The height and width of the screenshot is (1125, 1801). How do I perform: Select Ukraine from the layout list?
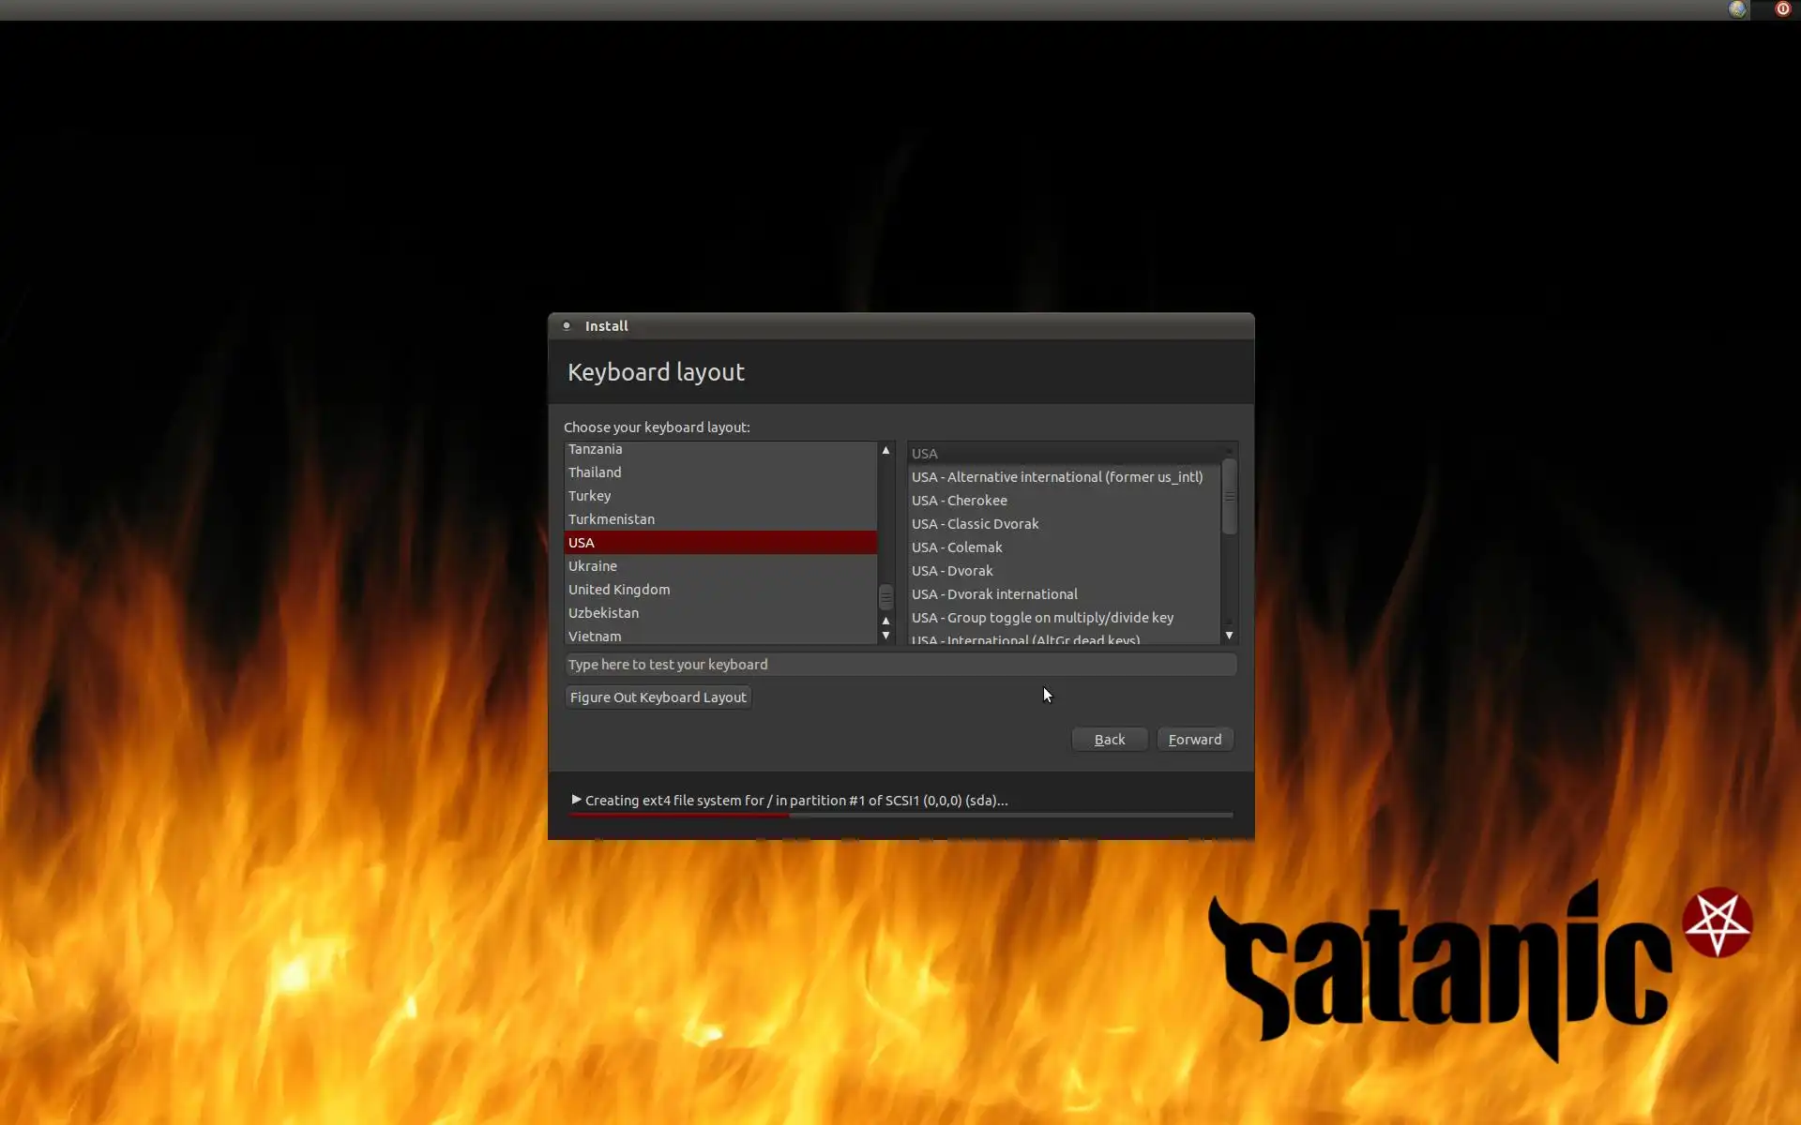pos(593,566)
